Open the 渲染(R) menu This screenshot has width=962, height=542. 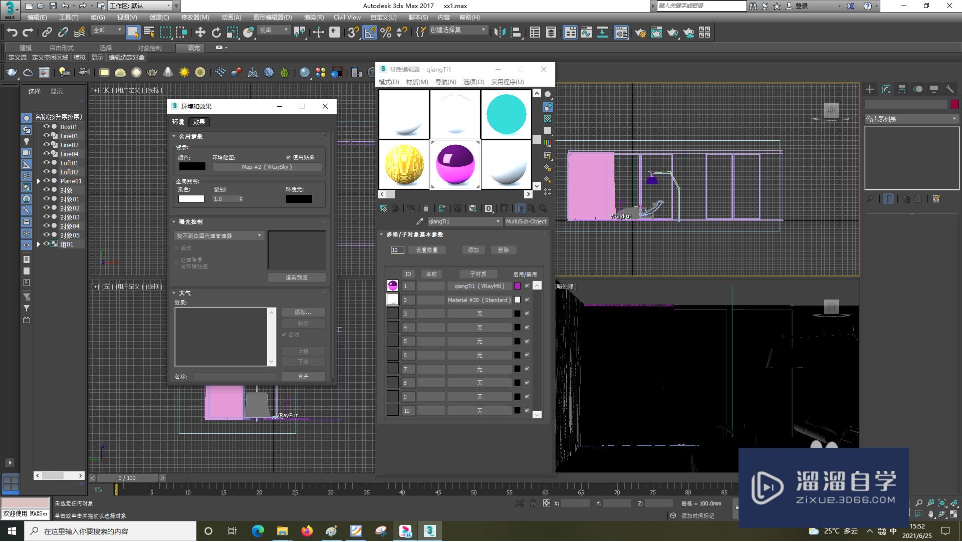tap(314, 18)
